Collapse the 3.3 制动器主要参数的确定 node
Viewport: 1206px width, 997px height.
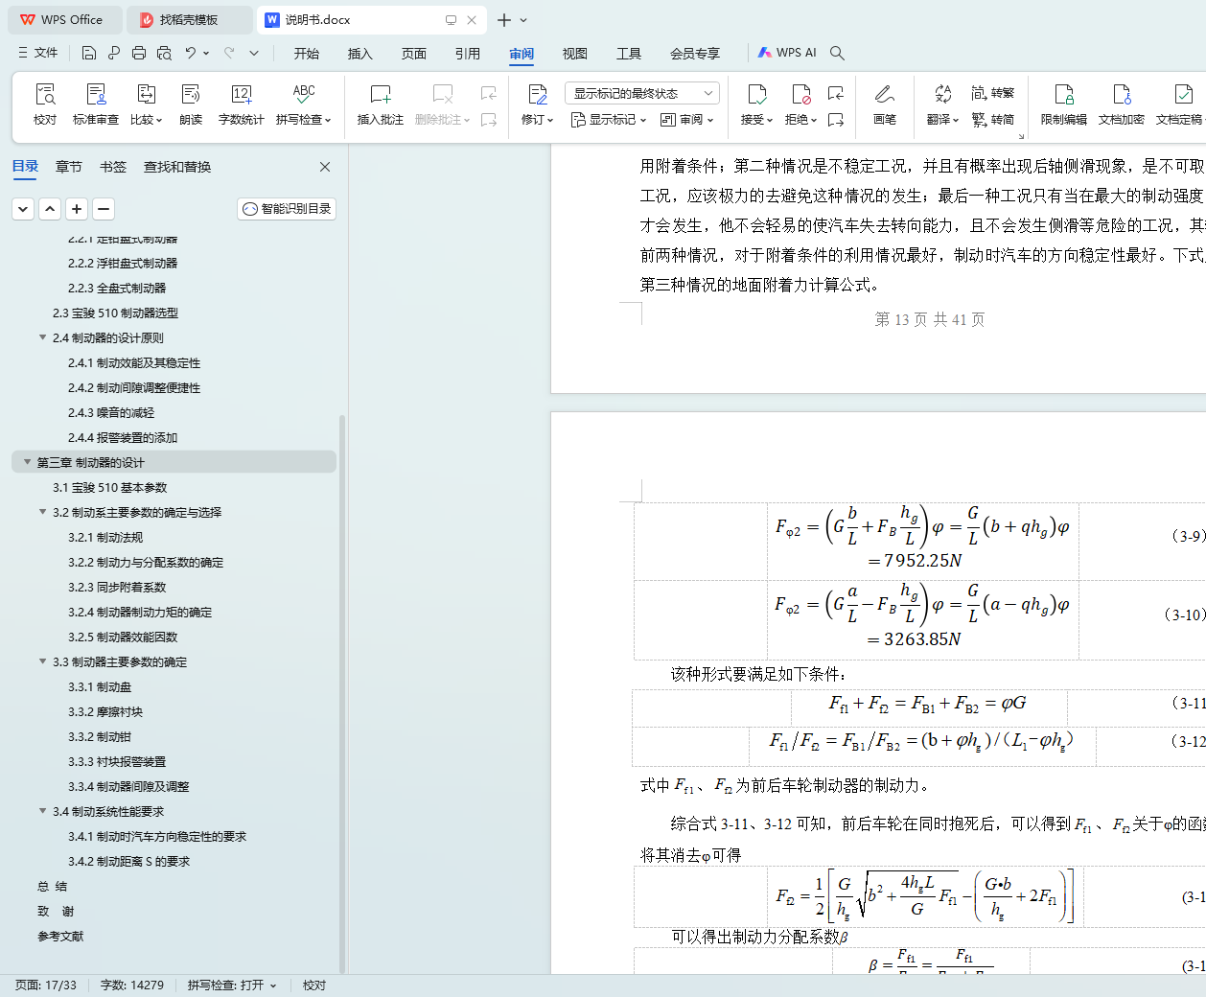click(x=42, y=661)
